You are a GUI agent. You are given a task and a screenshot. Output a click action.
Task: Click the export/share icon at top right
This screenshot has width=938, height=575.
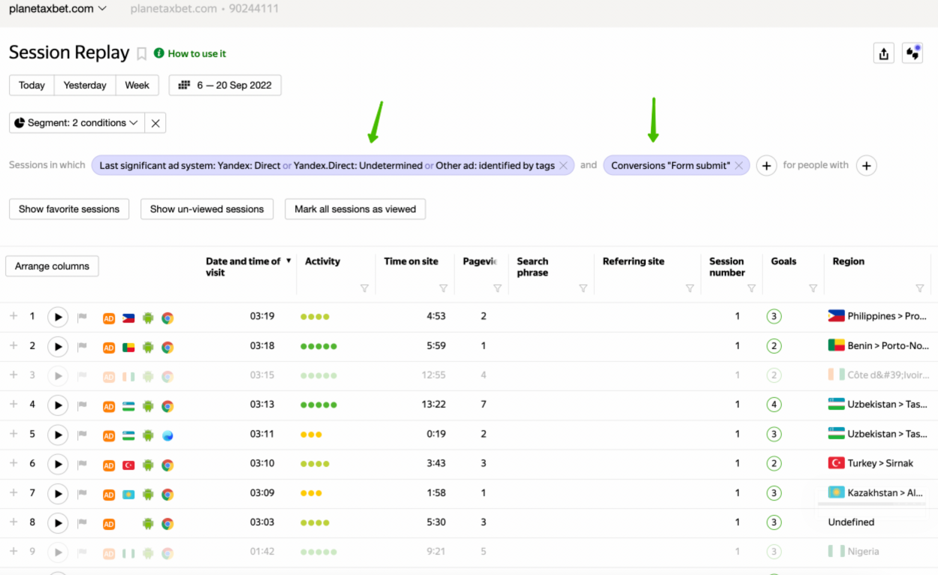(883, 53)
